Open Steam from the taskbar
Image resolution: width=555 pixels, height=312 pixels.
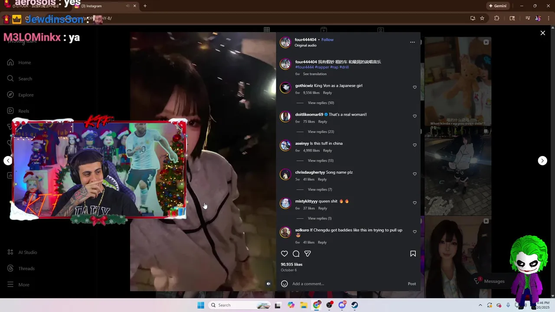pyautogui.click(x=355, y=305)
